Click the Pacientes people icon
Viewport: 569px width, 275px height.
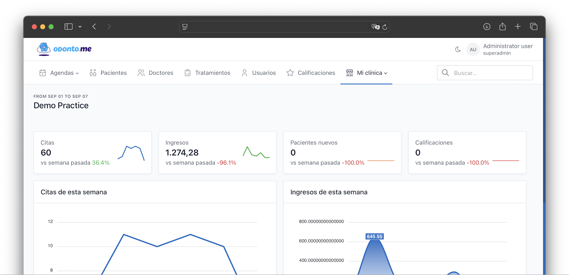[93, 73]
